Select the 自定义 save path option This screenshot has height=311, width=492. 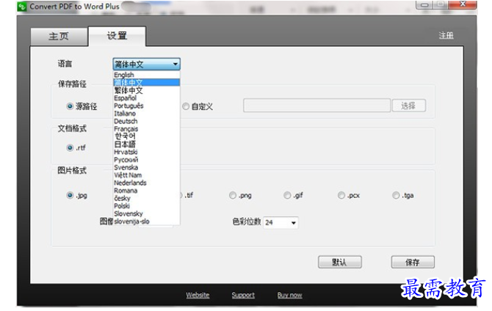pyautogui.click(x=186, y=106)
